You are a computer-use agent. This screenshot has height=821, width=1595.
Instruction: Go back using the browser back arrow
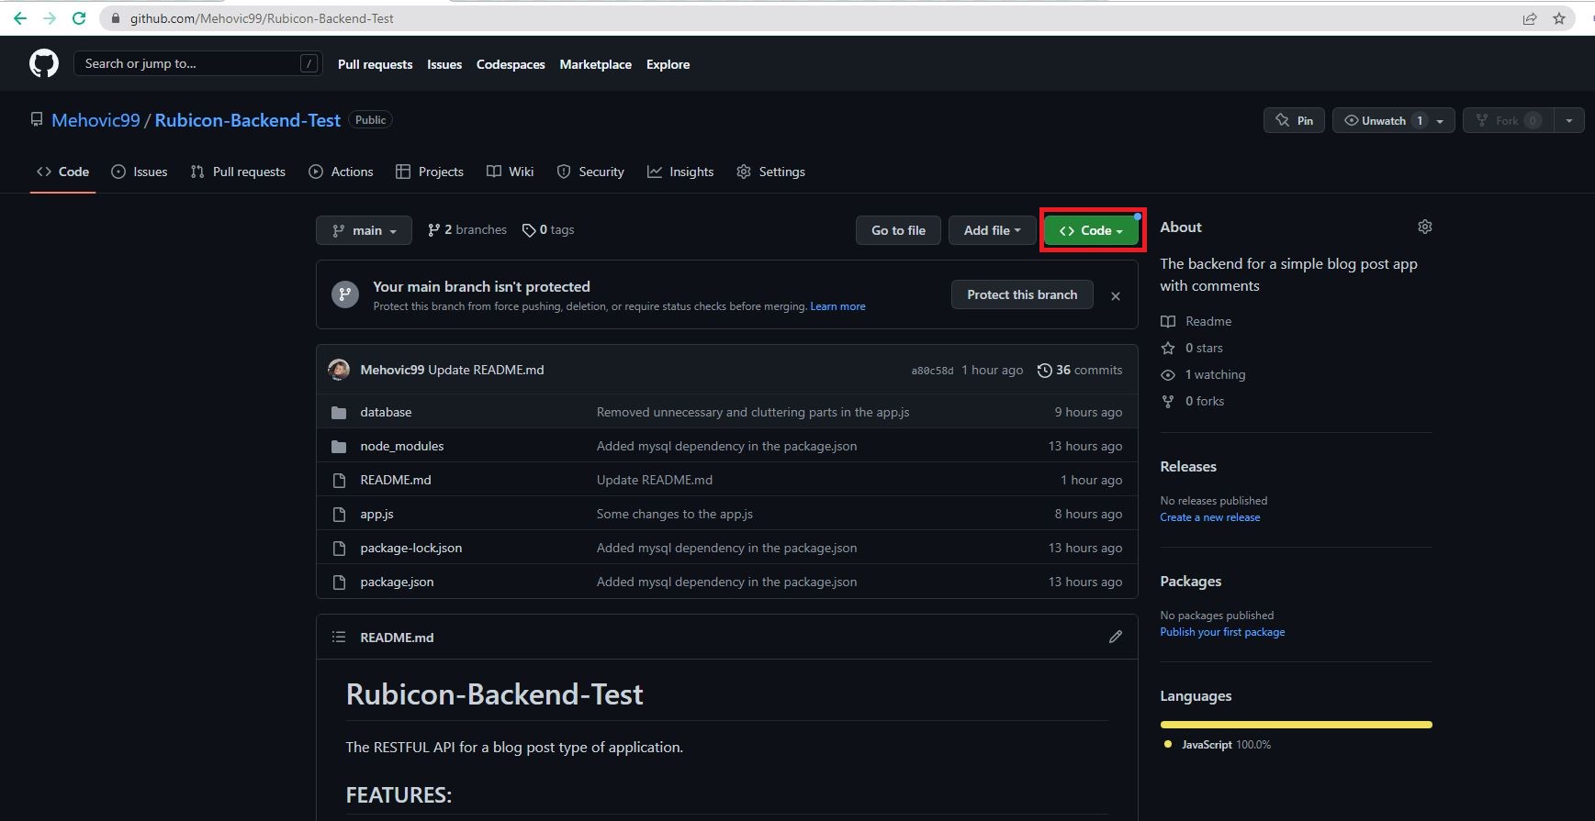coord(20,18)
